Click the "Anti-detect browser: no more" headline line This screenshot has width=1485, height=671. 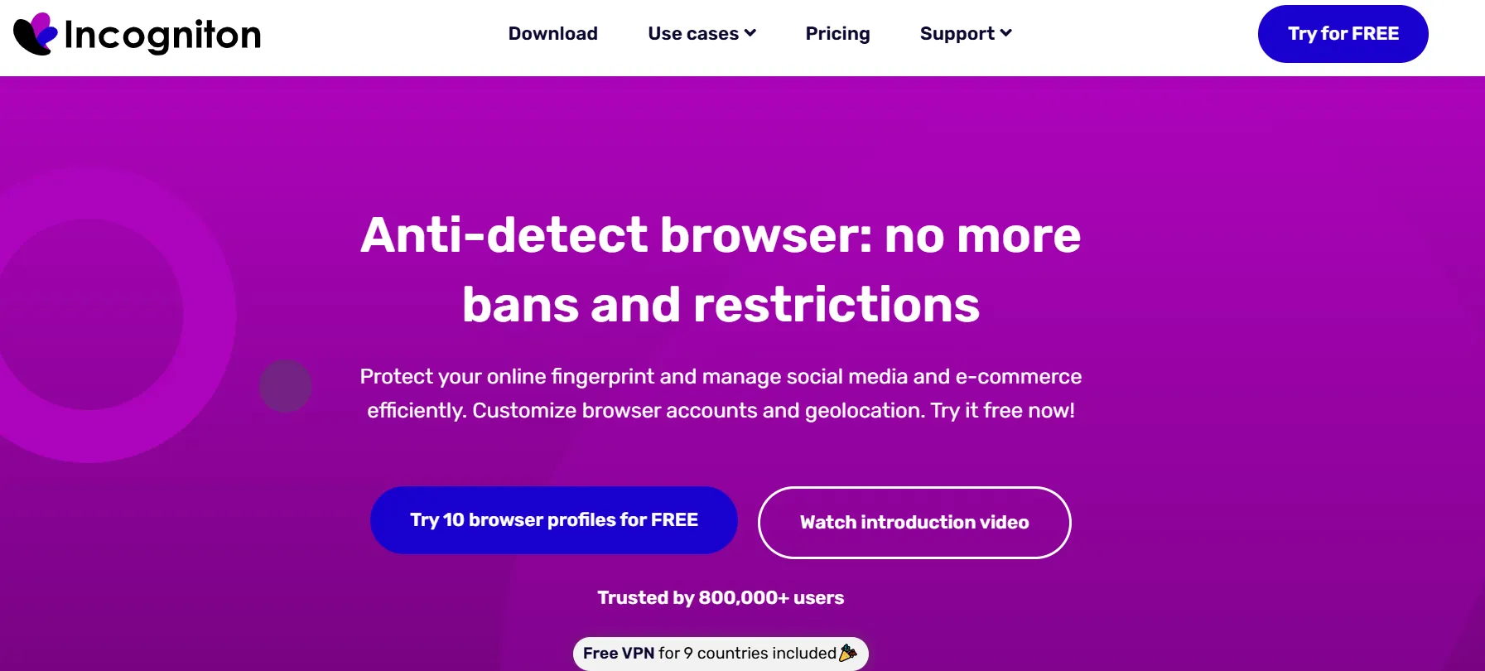tap(721, 235)
